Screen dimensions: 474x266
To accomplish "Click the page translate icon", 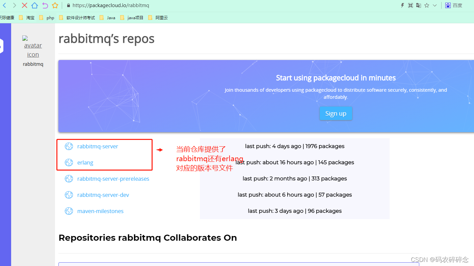I will pos(419,5).
